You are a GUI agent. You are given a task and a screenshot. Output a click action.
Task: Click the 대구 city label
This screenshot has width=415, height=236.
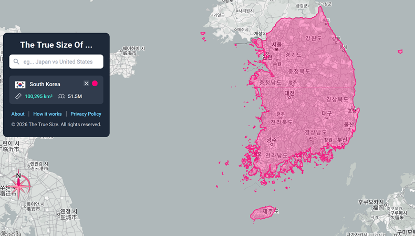327,114
